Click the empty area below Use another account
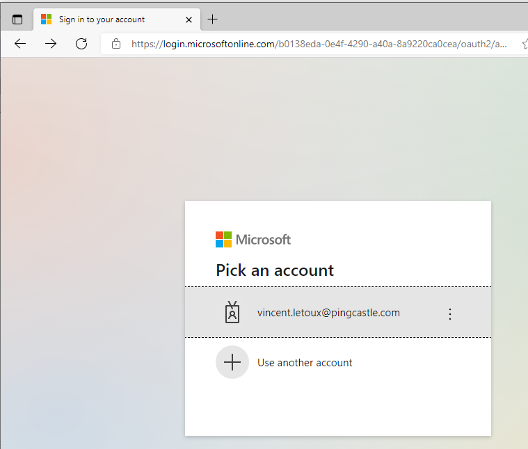Image resolution: width=528 pixels, height=449 pixels. [338, 411]
